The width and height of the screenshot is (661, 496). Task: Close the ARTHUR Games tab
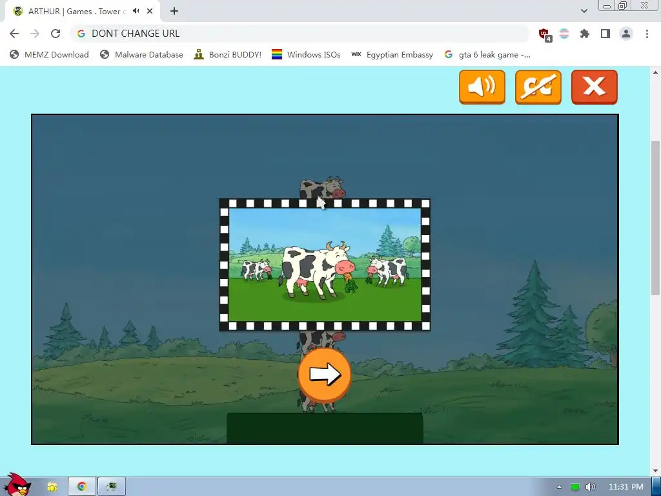150,12
